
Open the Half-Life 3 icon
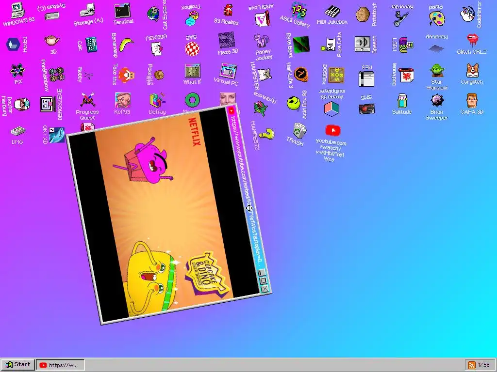click(300, 75)
